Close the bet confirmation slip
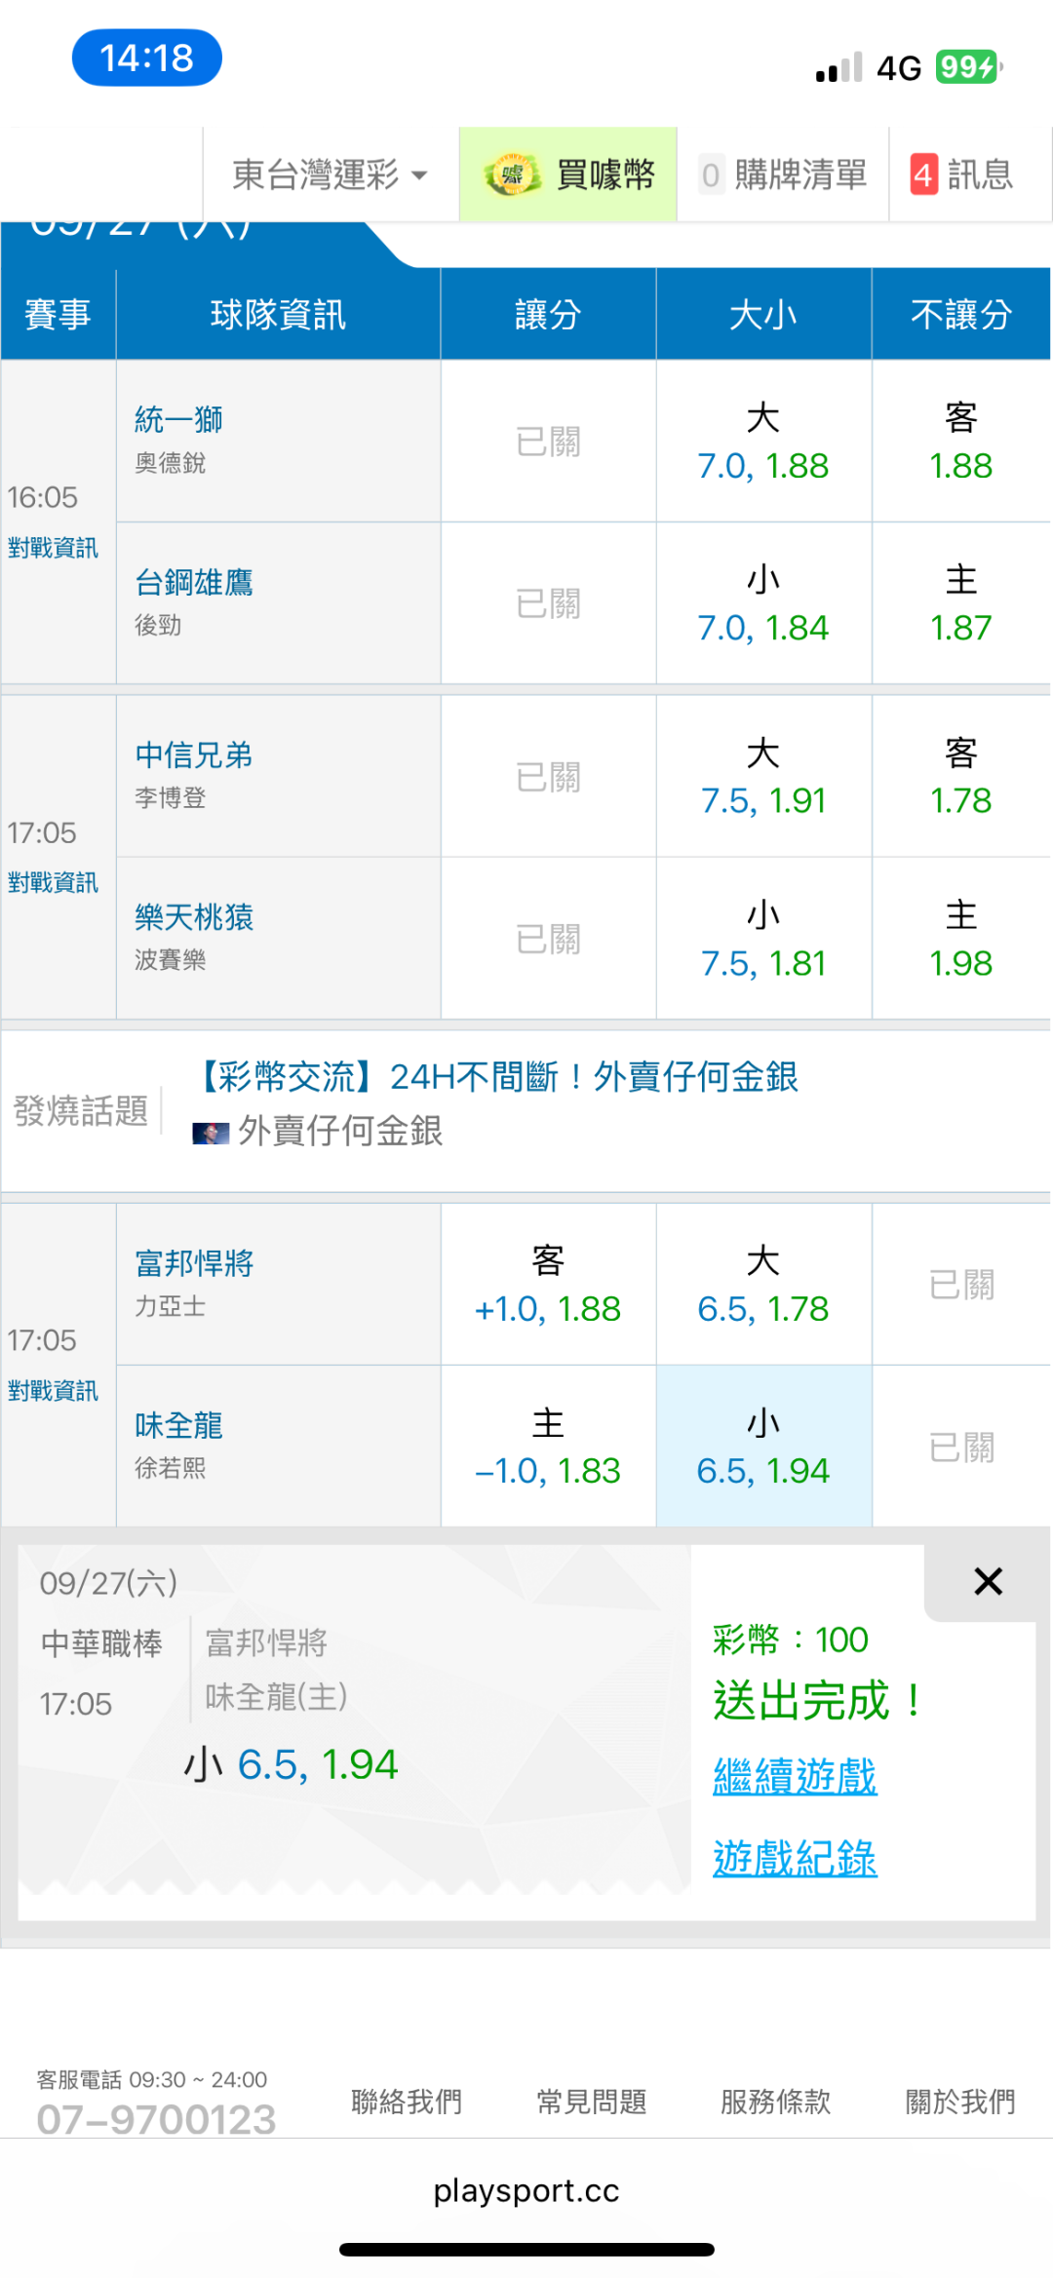Image resolution: width=1053 pixels, height=2278 pixels. 988,1581
